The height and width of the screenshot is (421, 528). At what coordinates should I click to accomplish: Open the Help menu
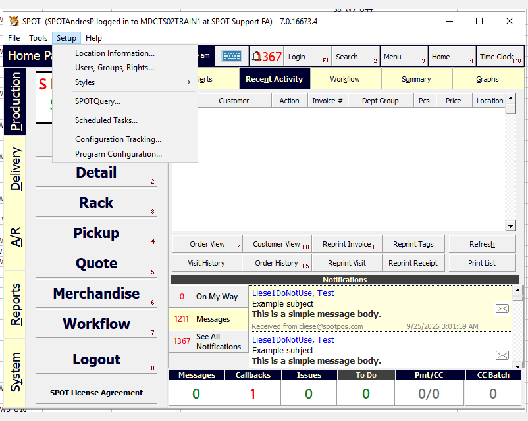[93, 38]
